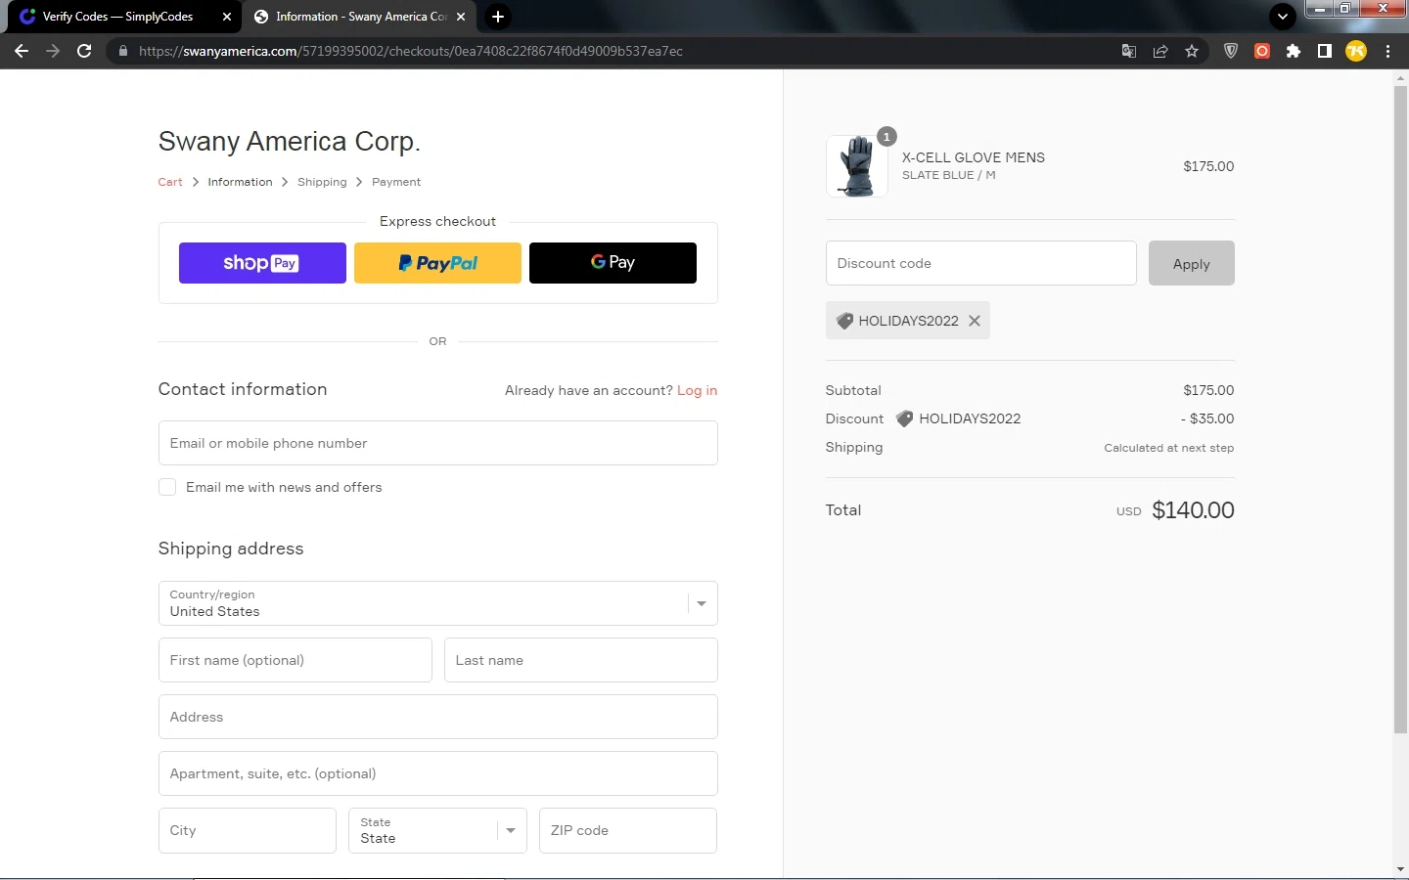This screenshot has height=880, width=1409.
Task: Enable Email me with news checkbox
Action: click(167, 487)
